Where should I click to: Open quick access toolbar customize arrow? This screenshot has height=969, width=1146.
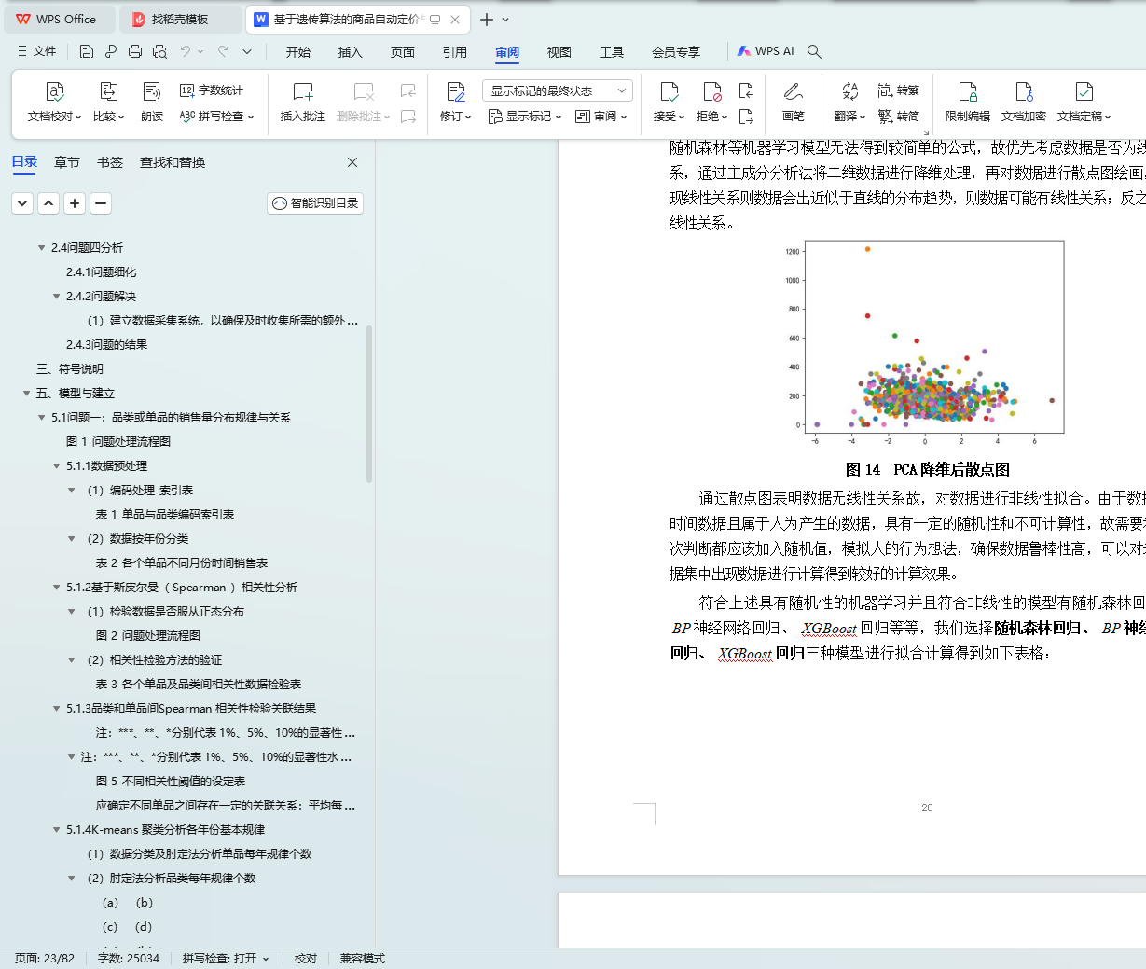(247, 51)
